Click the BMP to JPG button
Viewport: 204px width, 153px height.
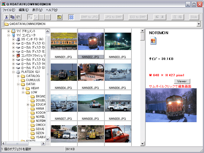(x=90, y=17)
